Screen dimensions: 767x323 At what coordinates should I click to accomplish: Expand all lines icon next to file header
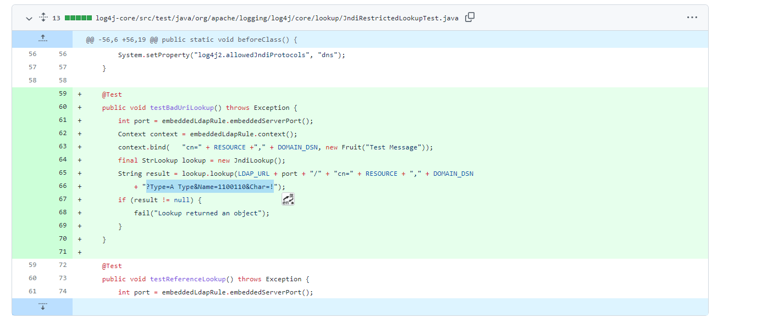tap(43, 18)
